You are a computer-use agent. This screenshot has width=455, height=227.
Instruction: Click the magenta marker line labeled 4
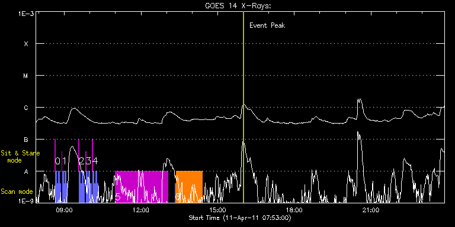point(92,155)
